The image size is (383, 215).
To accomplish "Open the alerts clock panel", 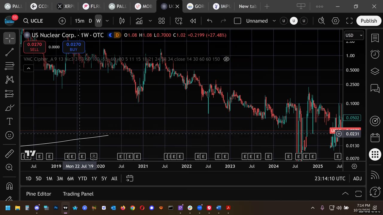I will point(375,54).
